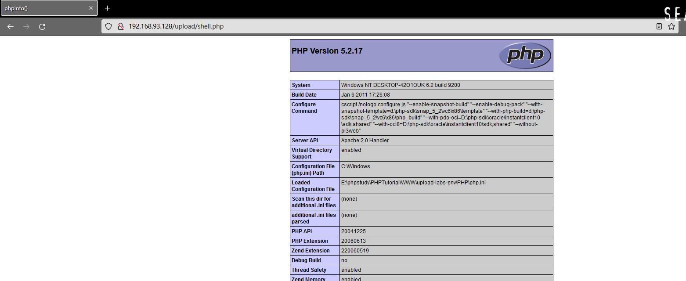The width and height of the screenshot is (686, 281).
Task: Select Virtual Directory Support enabled value
Action: pos(351,150)
